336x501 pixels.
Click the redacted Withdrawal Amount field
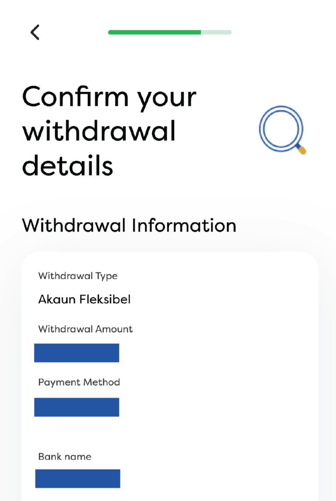77,352
